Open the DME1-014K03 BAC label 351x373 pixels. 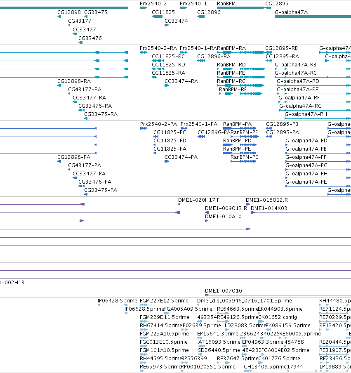tap(269, 208)
